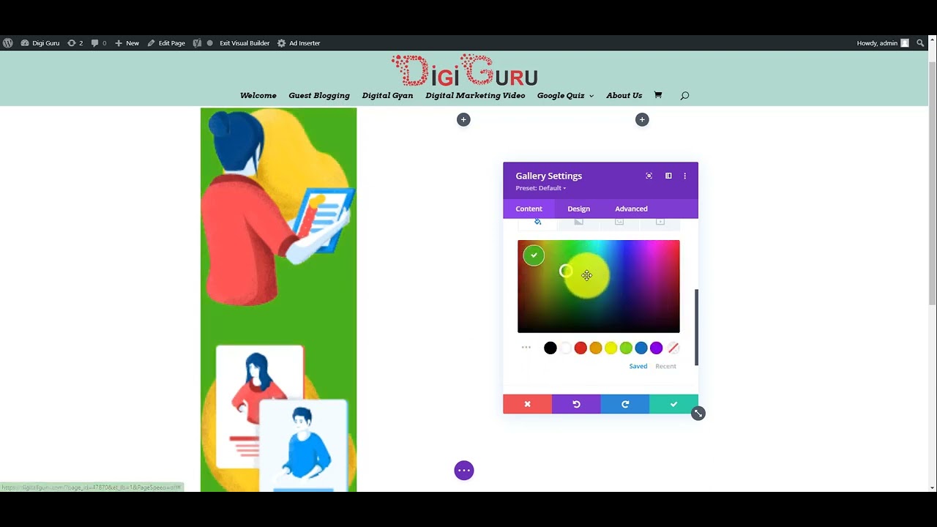This screenshot has height=527, width=937.
Task: Open Ad Inserter settings
Action: (x=299, y=43)
